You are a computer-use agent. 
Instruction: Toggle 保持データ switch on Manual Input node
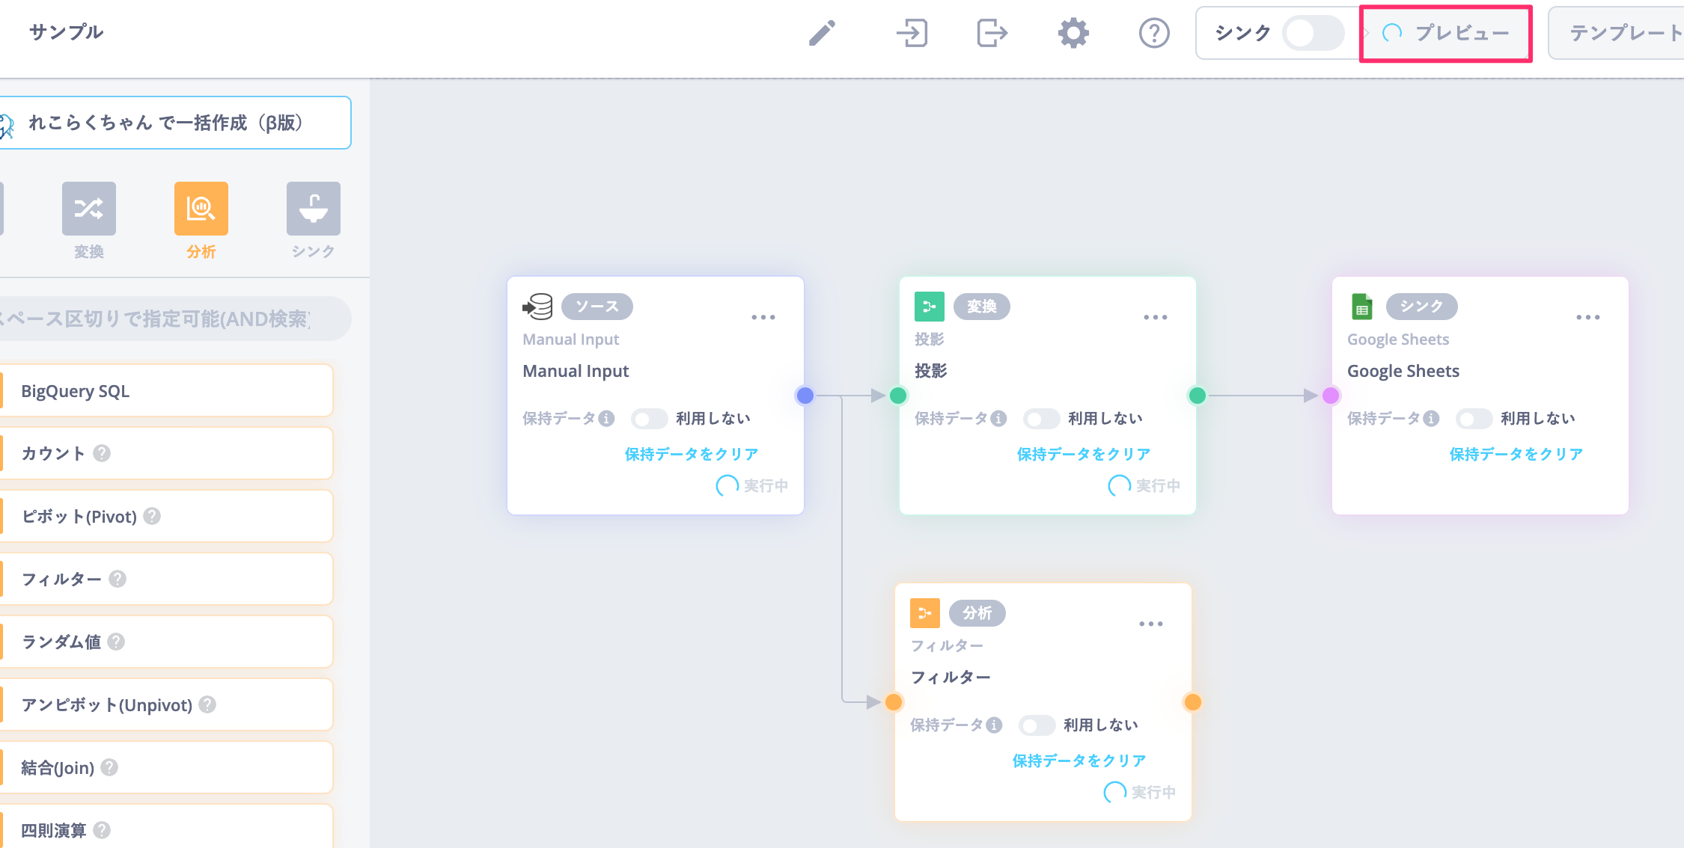[648, 419]
